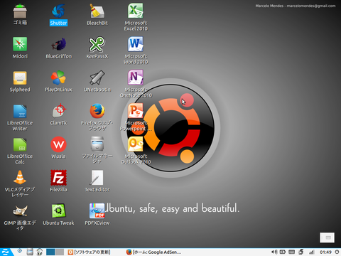Open the clock showing 01:49
Image resolution: width=341 pixels, height=256 pixels.
[x=325, y=252]
